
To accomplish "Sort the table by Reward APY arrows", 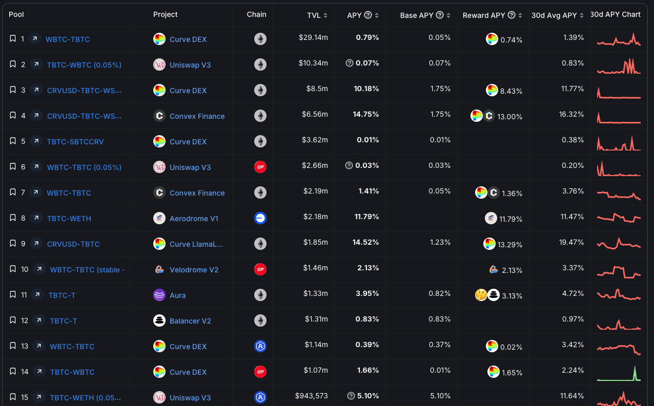I will tap(520, 15).
